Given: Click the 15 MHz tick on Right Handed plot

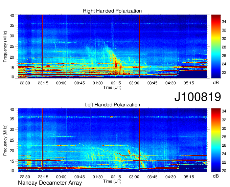Looking at the screenshot, I should pos(12,68).
